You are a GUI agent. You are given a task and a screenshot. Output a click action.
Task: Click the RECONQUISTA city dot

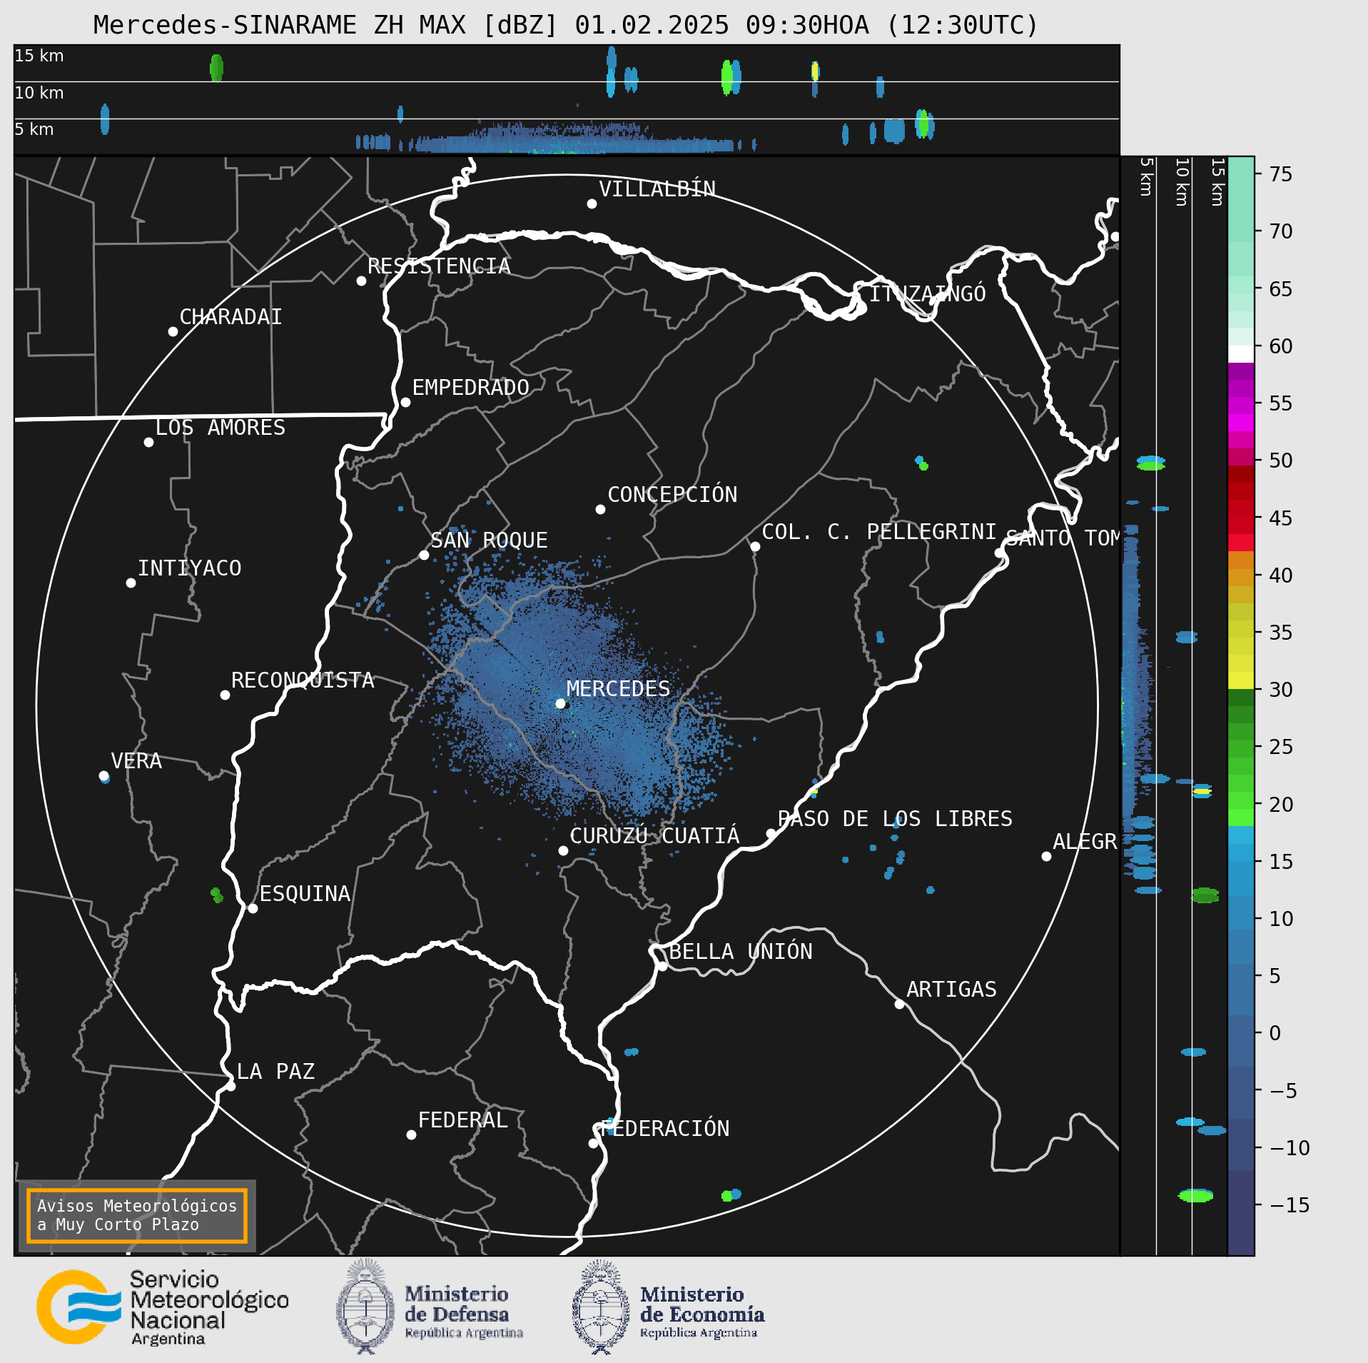225,695
